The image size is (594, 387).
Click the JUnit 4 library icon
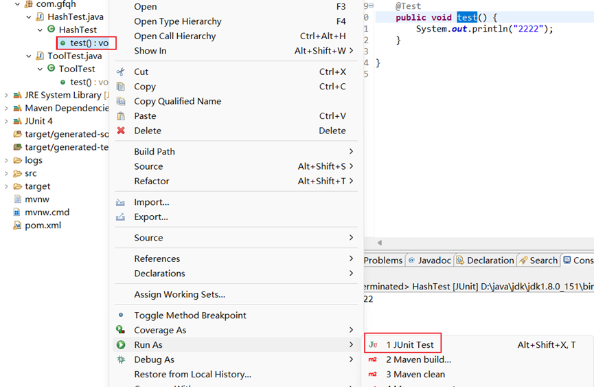(x=17, y=121)
